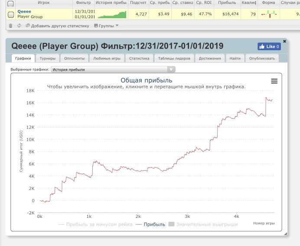
Task: Sort by the Прибыль column header
Action: [x=227, y=3]
